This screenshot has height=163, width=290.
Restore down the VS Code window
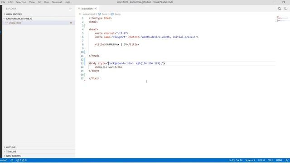(284, 2)
